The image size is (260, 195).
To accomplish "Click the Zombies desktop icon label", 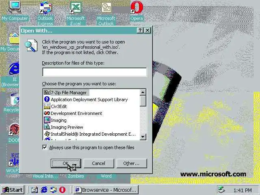I will coord(76,176).
